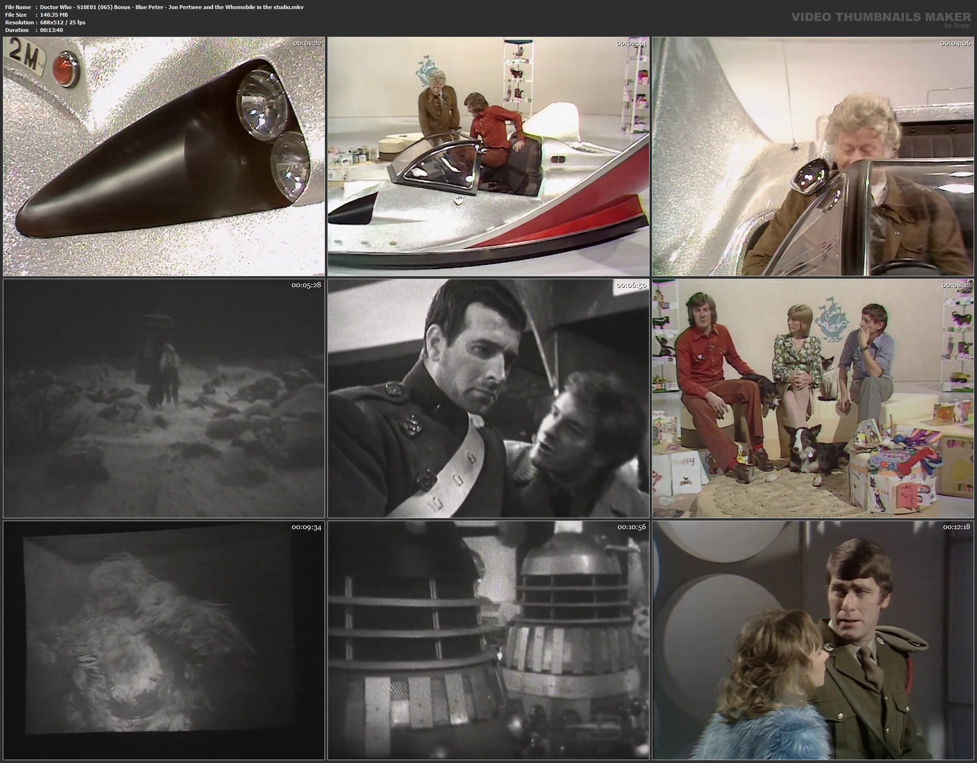Click the 00:09:34 timestamp label
This screenshot has height=763, width=977.
click(307, 527)
